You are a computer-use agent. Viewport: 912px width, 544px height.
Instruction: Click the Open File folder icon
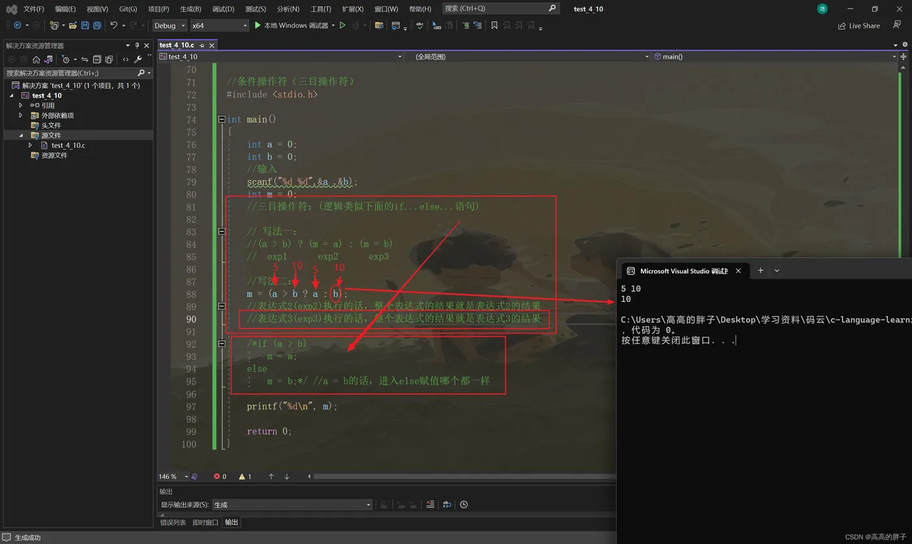click(x=73, y=25)
